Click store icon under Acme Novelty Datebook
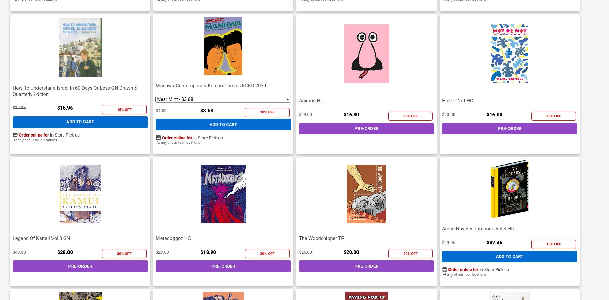 click(x=444, y=270)
